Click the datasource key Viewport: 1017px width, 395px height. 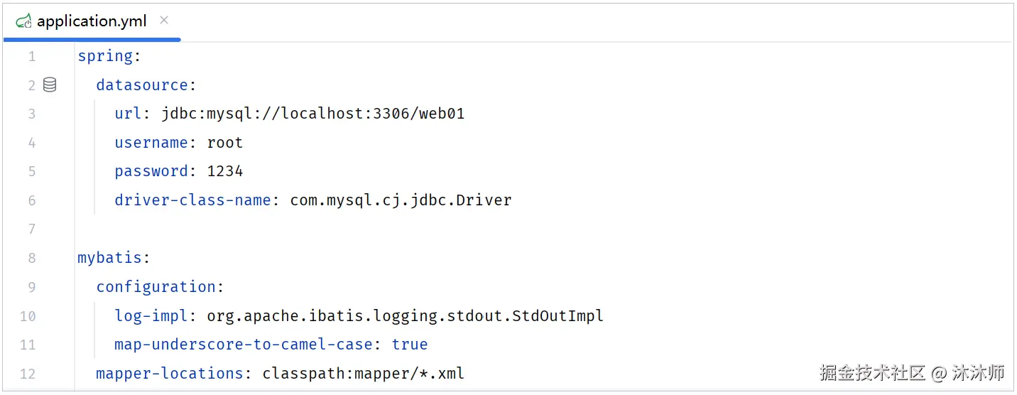point(142,85)
